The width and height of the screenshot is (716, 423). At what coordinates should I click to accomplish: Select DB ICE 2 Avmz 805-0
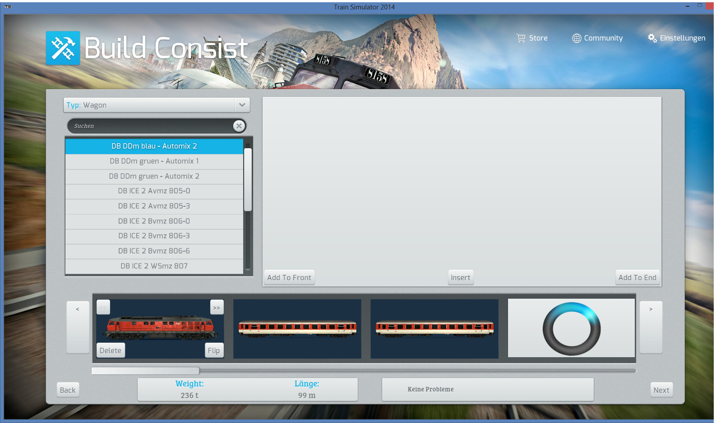pos(154,191)
